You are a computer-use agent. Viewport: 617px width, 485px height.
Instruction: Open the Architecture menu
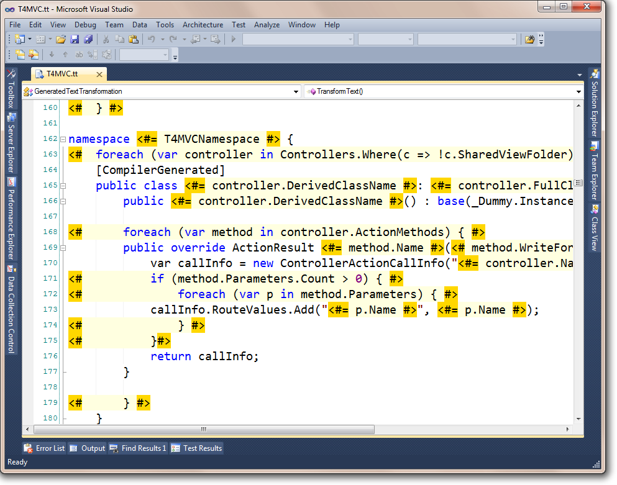pyautogui.click(x=203, y=25)
